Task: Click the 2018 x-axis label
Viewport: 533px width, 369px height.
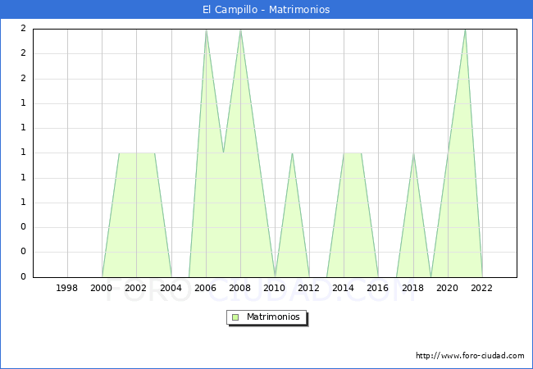Action: (x=413, y=288)
